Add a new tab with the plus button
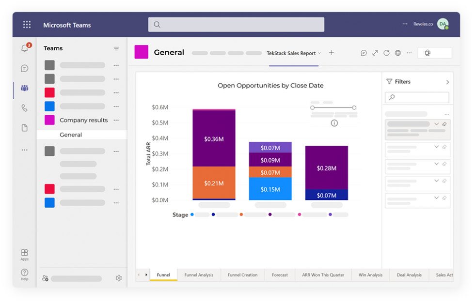This screenshot has height=303, width=475. coord(331,52)
